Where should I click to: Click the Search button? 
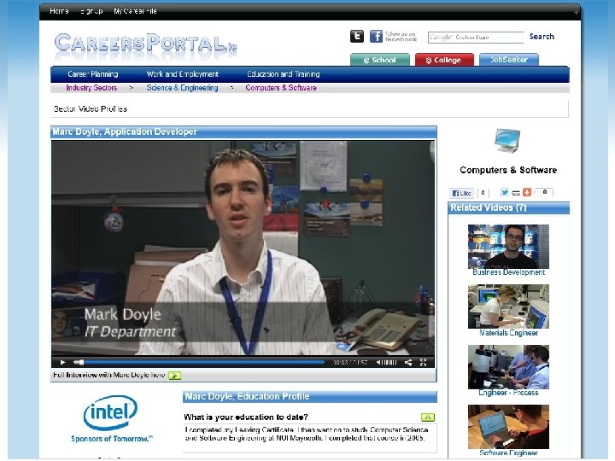(x=542, y=37)
